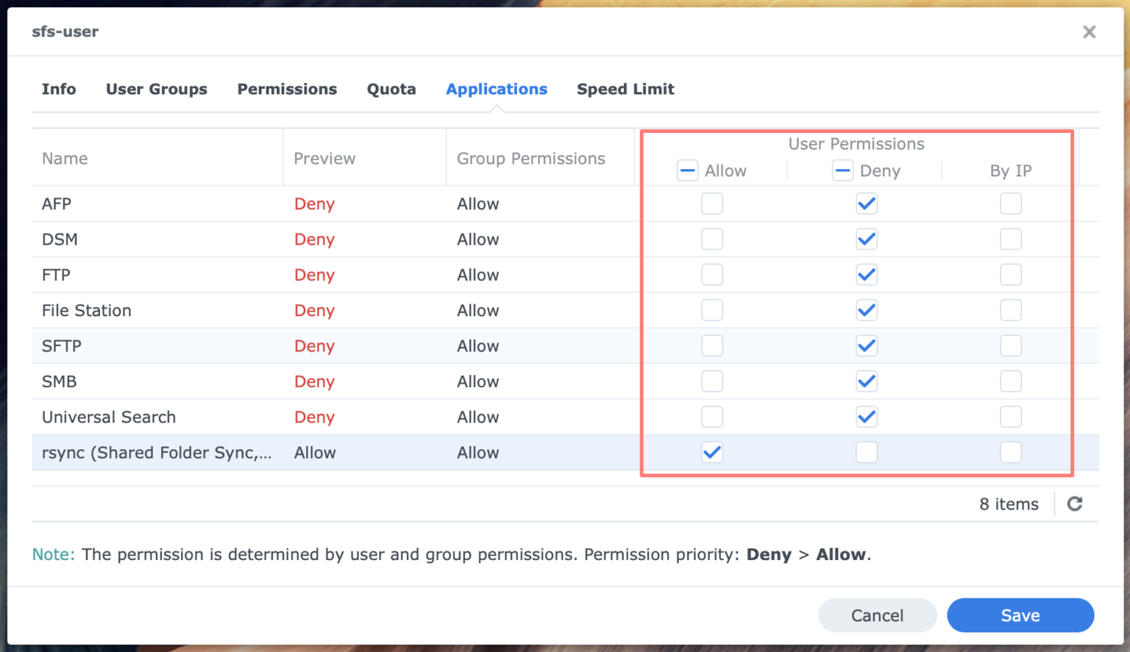
Task: Check Allow for File Station
Action: tap(712, 310)
